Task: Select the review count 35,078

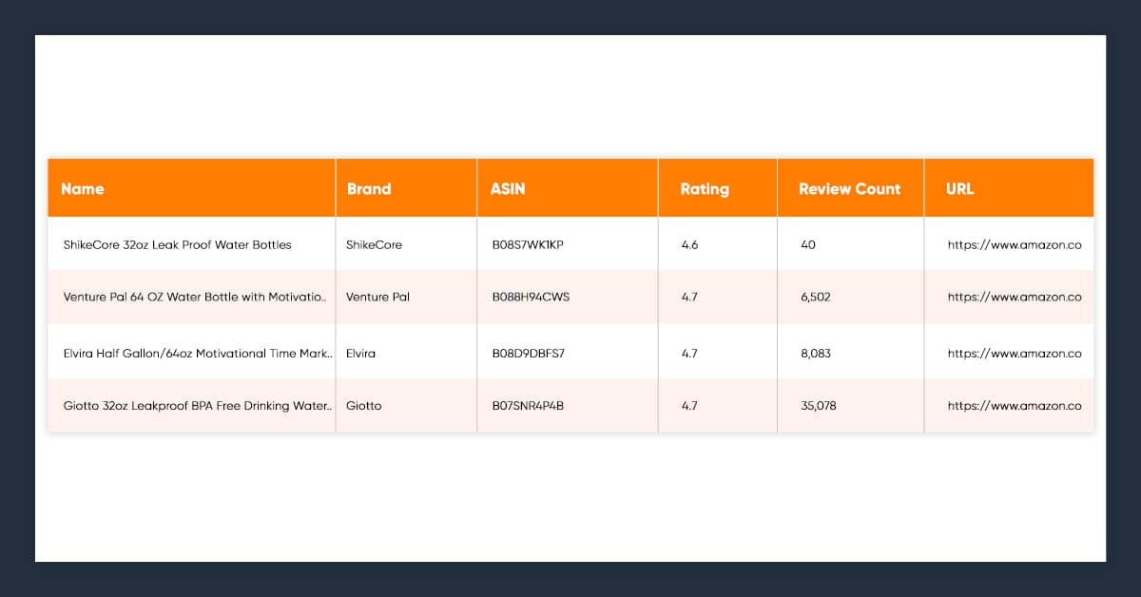Action: click(x=819, y=405)
